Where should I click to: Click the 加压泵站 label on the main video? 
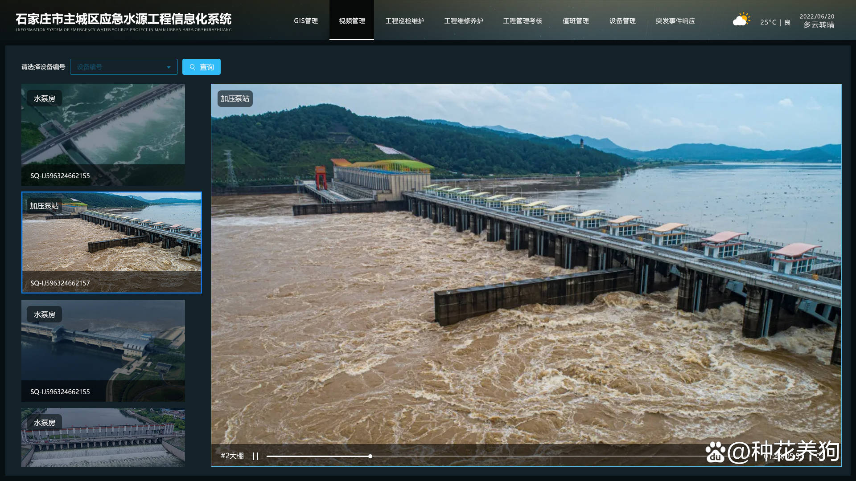(x=235, y=98)
